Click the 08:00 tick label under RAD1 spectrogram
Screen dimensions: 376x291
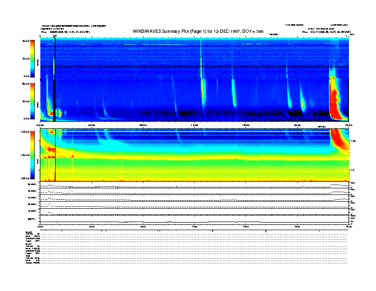coord(143,125)
